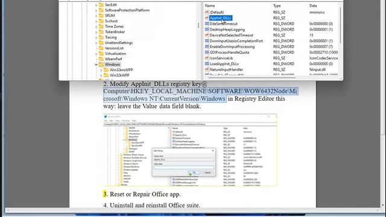This screenshot has height=217, width=386.
Task: Click the highlighted registry path in document
Action: (200, 95)
